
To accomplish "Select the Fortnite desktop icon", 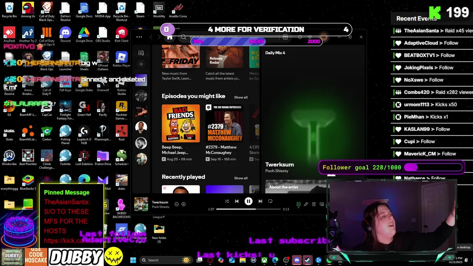I will (x=65, y=158).
